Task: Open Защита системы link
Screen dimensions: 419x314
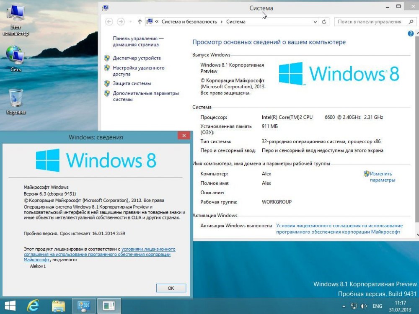Action: click(132, 83)
